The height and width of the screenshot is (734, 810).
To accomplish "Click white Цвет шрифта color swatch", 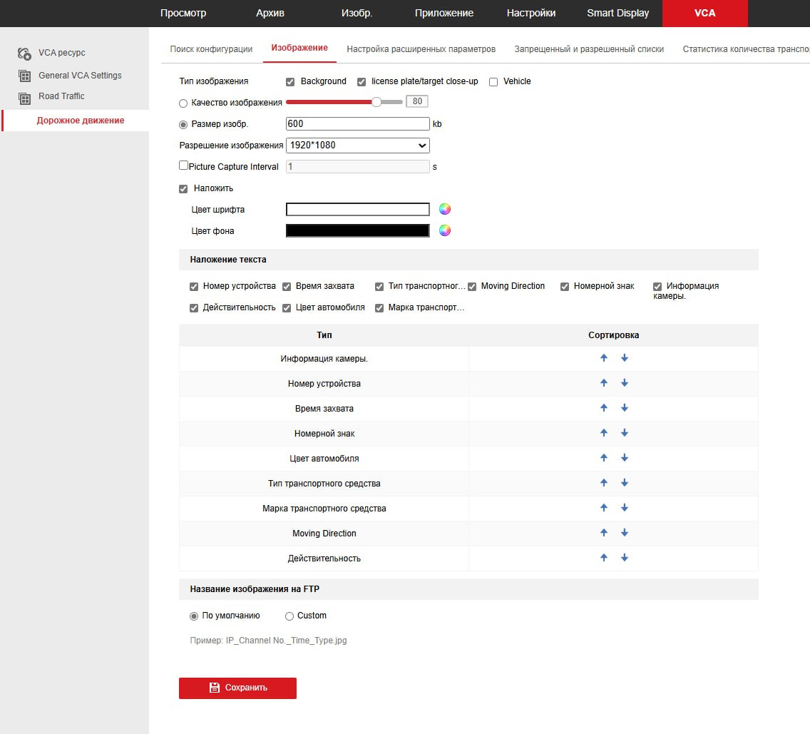I will tap(357, 209).
